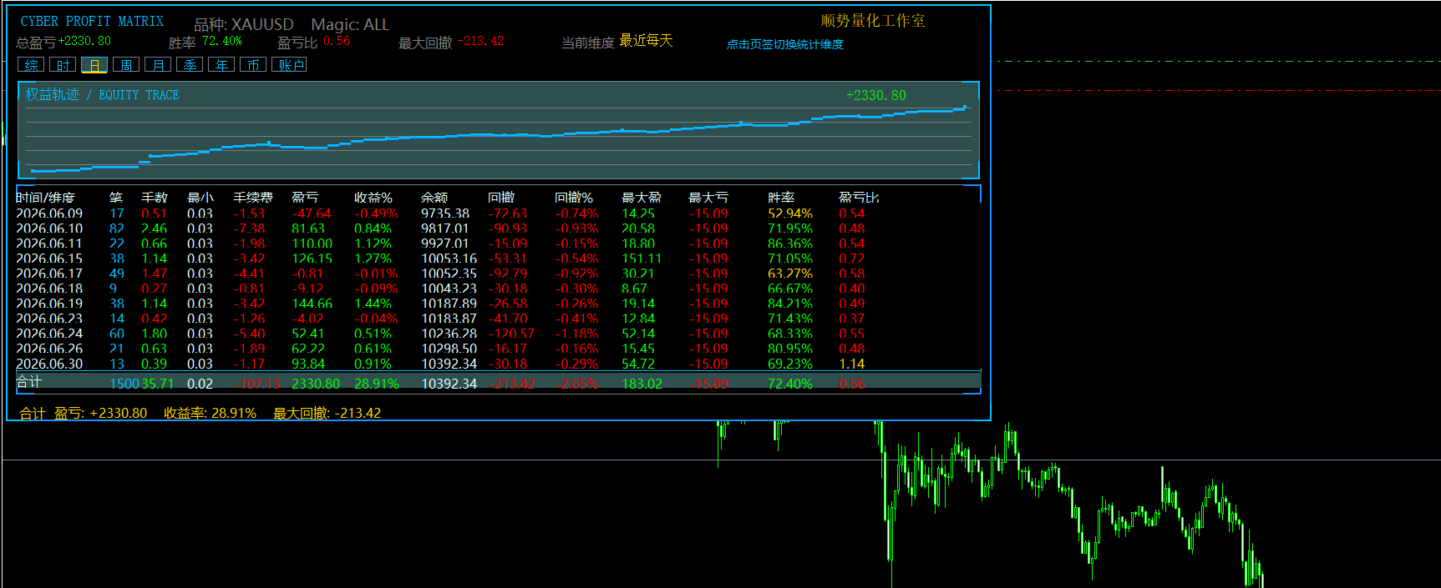Click max profit 151.11 in 2026.06.15 row
Image resolution: width=1441 pixels, height=588 pixels.
click(642, 259)
